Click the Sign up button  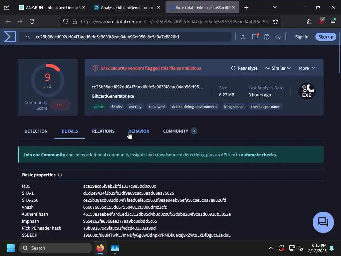tap(326, 37)
